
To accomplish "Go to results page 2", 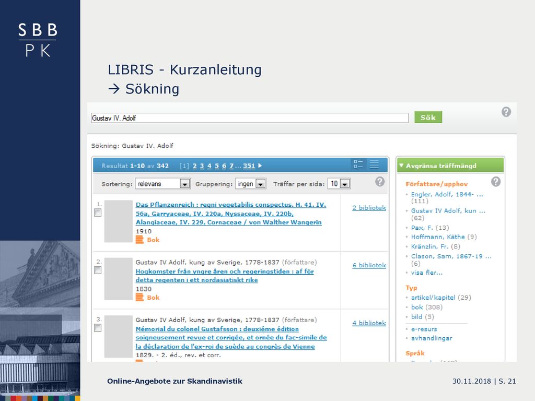I will tap(194, 166).
